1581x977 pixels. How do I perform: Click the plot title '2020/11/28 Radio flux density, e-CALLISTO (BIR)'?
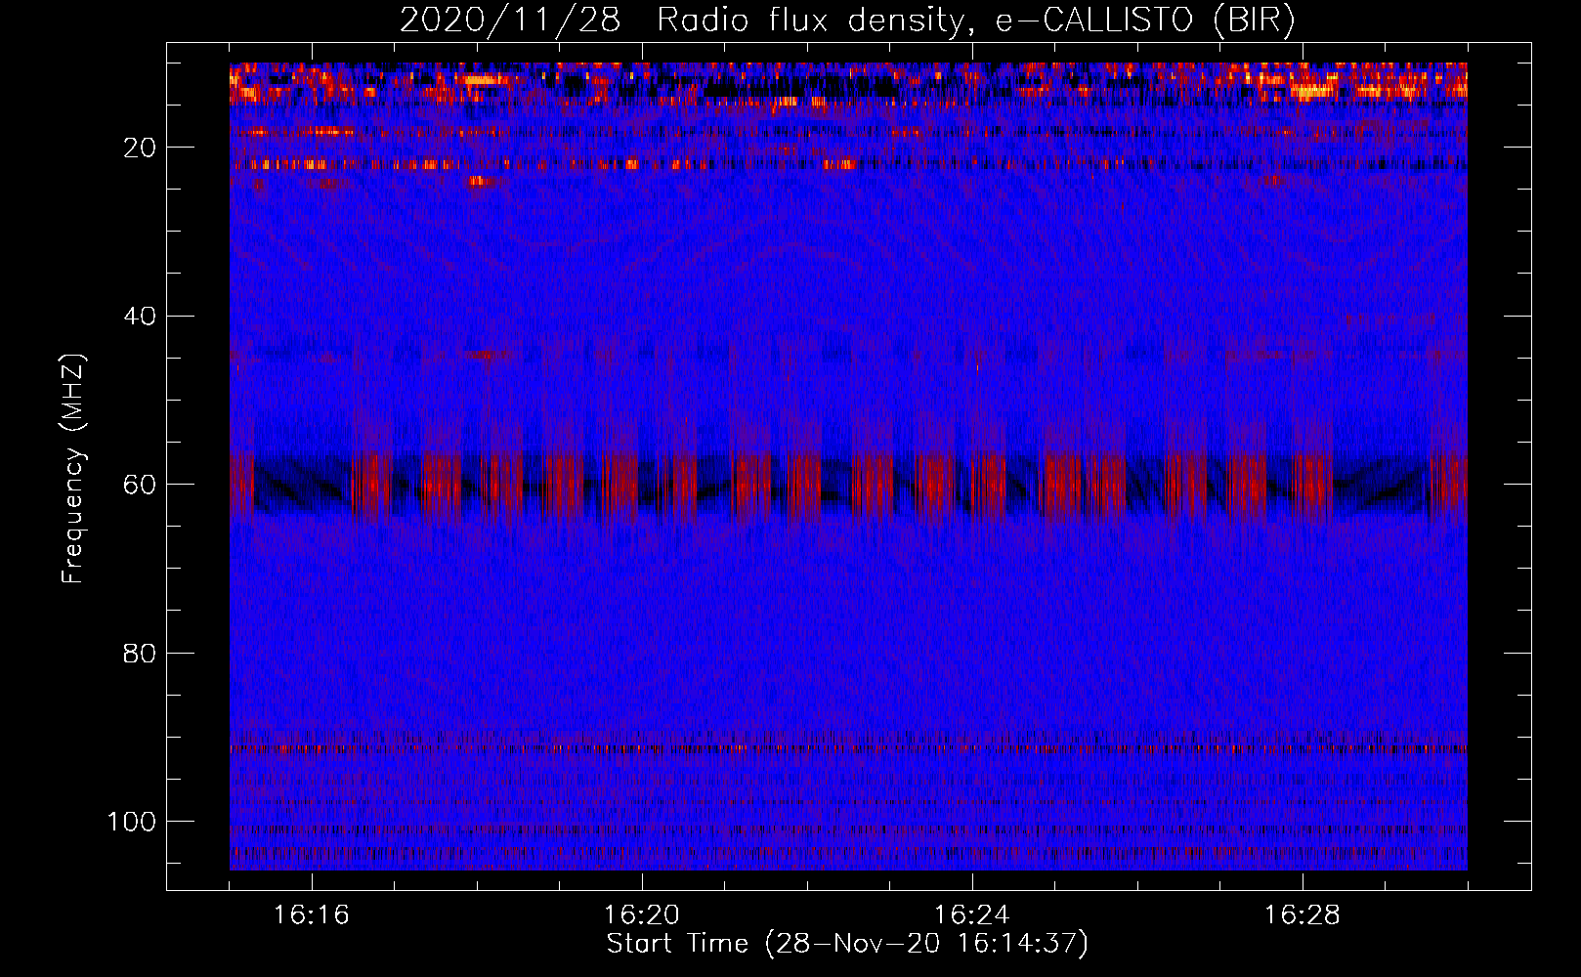[847, 21]
